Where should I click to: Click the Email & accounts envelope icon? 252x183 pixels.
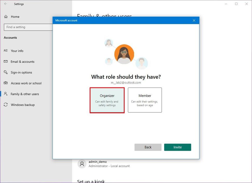tap(6, 62)
